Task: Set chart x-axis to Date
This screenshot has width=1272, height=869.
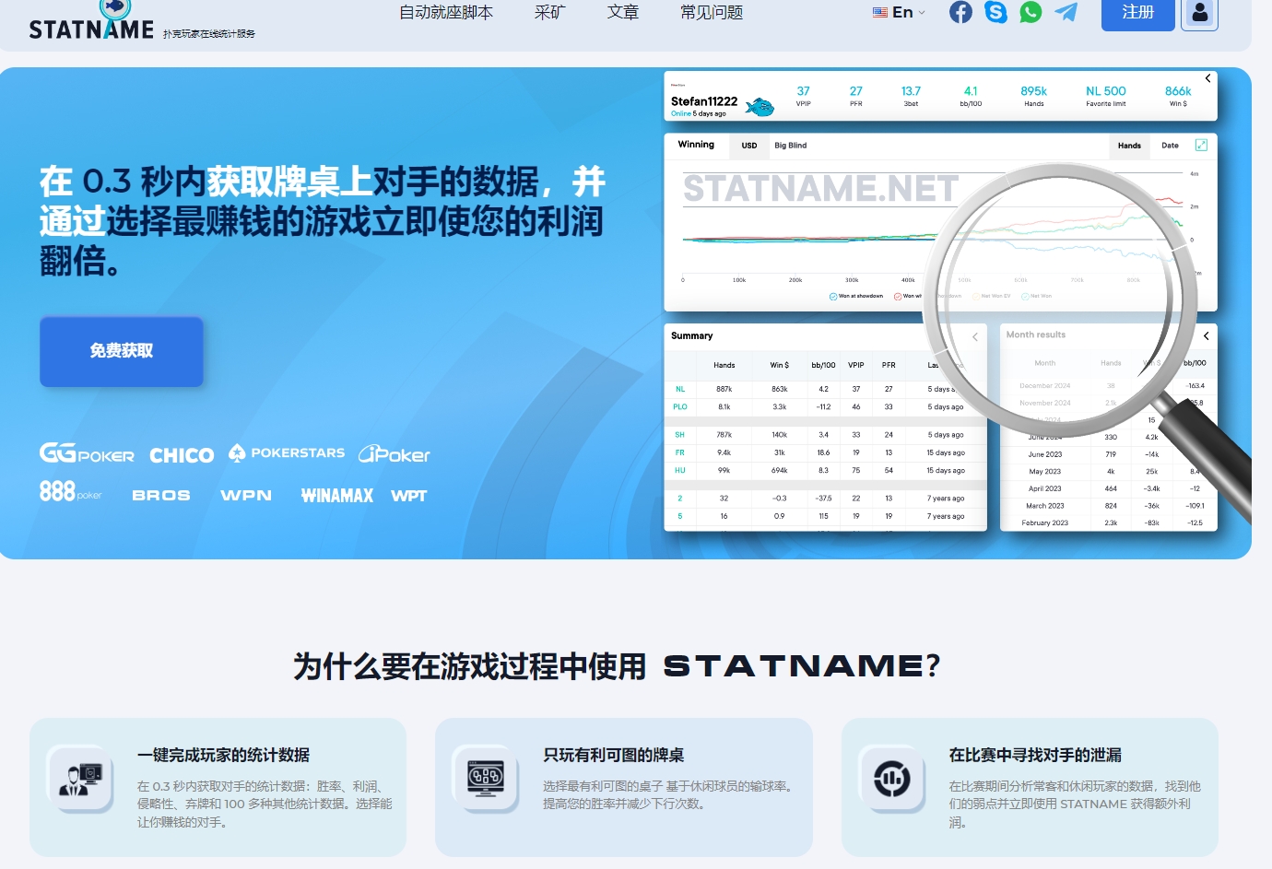Action: [x=1170, y=146]
